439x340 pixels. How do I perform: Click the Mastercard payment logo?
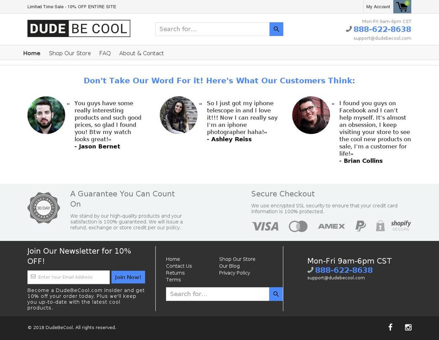coord(298,226)
